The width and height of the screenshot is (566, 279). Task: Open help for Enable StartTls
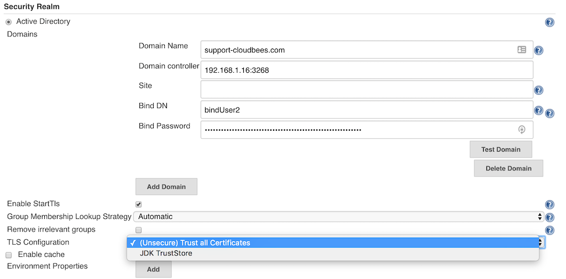[549, 205]
